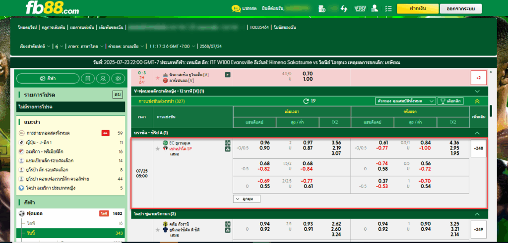Open the GMT +7:00 timezone dropdown

[x=172, y=46]
